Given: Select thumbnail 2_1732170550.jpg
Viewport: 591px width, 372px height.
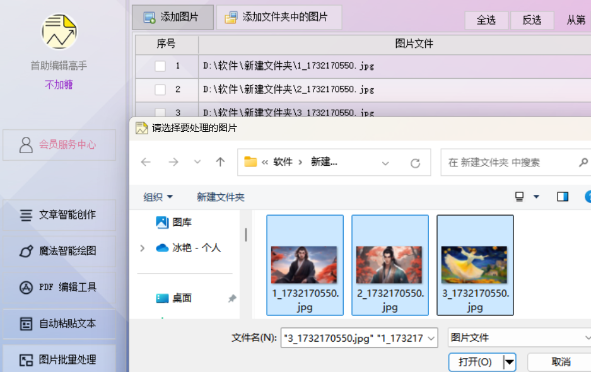Looking at the screenshot, I should coord(390,265).
